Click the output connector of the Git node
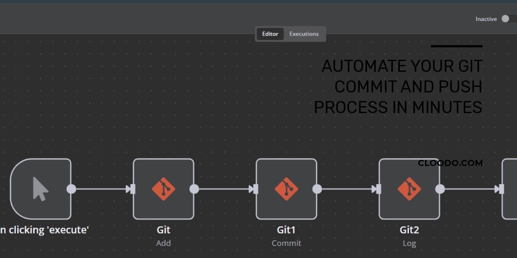The image size is (517, 258). click(194, 189)
